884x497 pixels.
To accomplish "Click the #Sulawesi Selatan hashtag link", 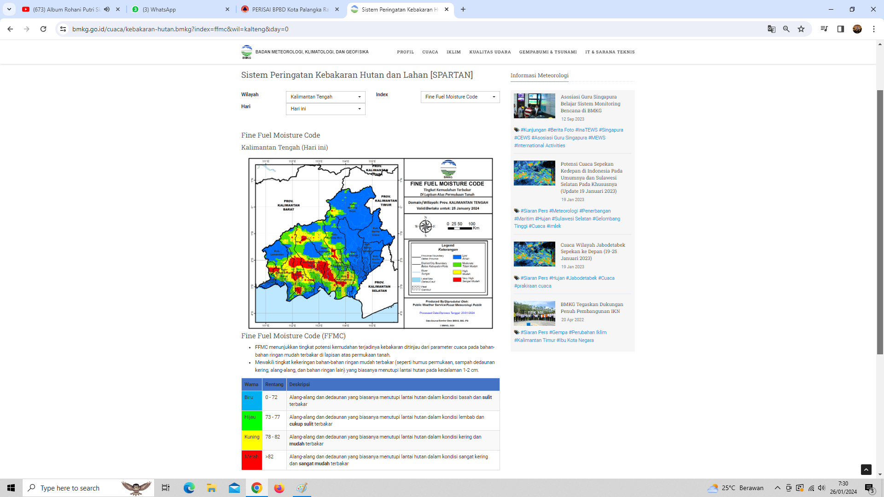I will coord(571,219).
